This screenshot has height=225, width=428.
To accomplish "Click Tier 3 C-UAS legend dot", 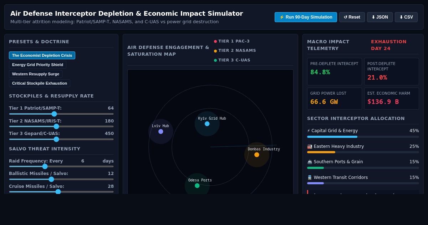I will [215, 60].
